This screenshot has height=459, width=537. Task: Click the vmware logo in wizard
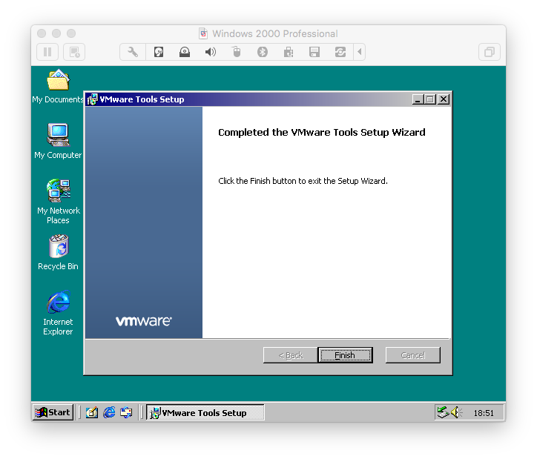click(144, 321)
